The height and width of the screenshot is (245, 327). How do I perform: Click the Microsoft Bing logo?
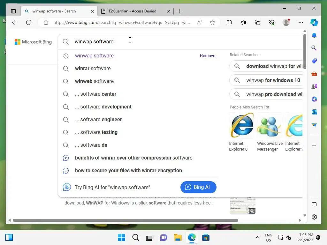[33, 42]
